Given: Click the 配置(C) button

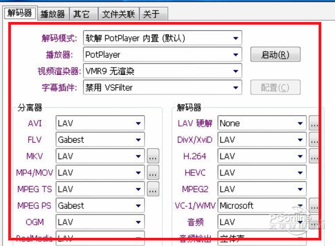Looking at the screenshot, I should pyautogui.click(x=275, y=87).
